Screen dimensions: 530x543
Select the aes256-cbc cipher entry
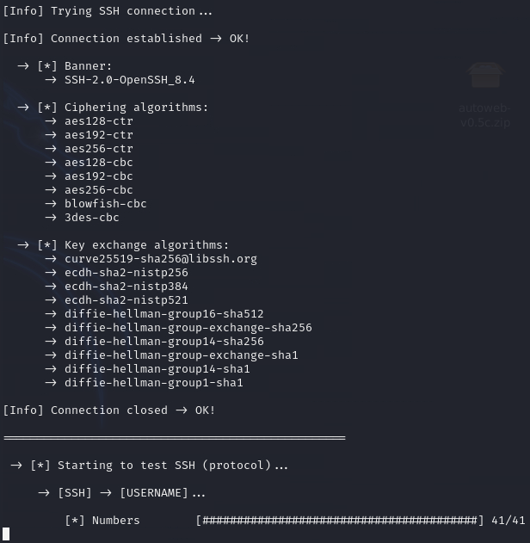[99, 190]
